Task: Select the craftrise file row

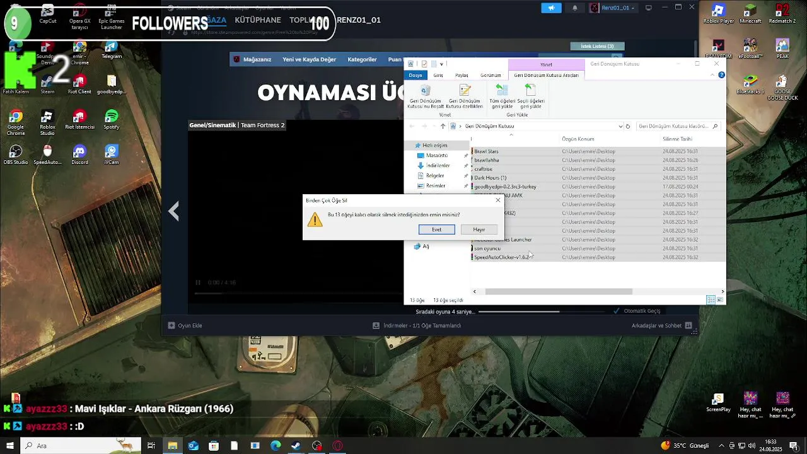Action: pyautogui.click(x=598, y=169)
